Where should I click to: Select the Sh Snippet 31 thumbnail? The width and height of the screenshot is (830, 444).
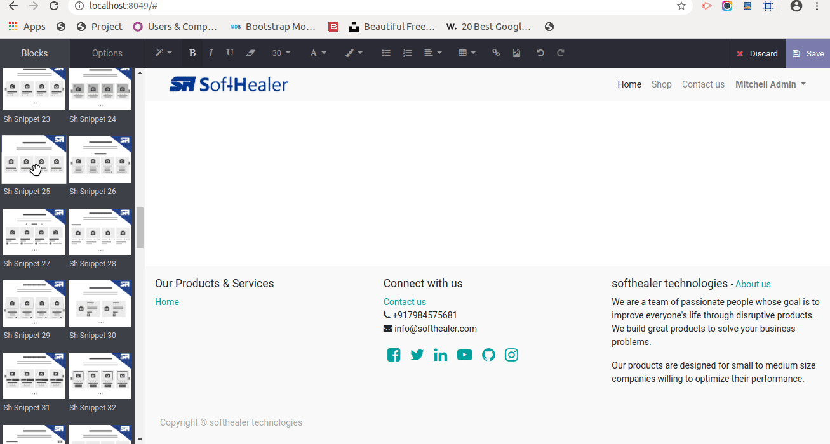[34, 375]
